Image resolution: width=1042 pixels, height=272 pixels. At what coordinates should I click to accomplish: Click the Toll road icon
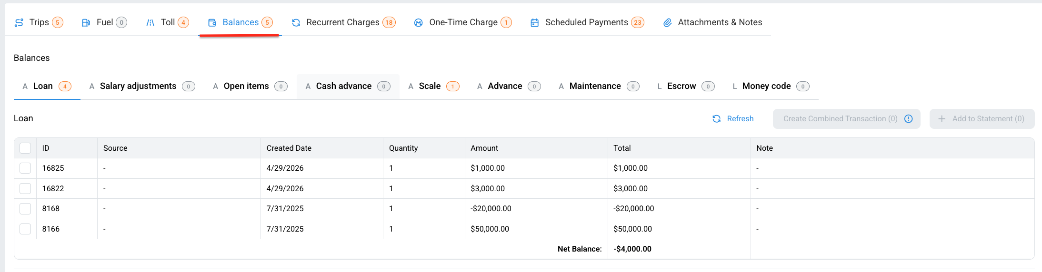pos(150,23)
